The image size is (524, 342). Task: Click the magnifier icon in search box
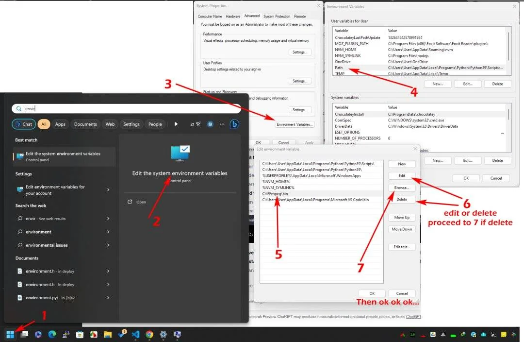point(19,108)
